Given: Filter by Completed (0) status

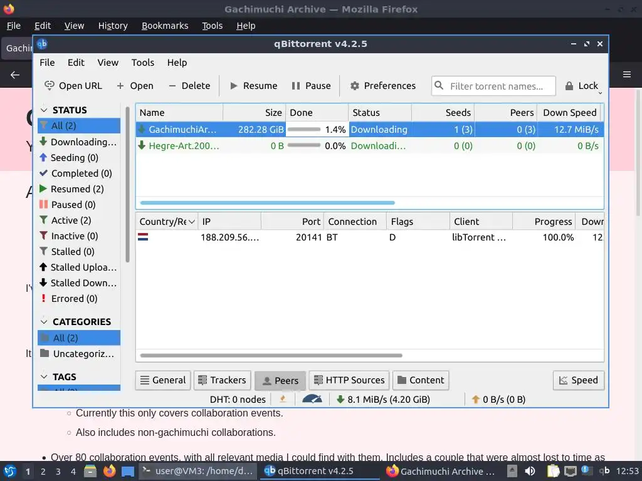Looking at the screenshot, I should tap(78, 173).
